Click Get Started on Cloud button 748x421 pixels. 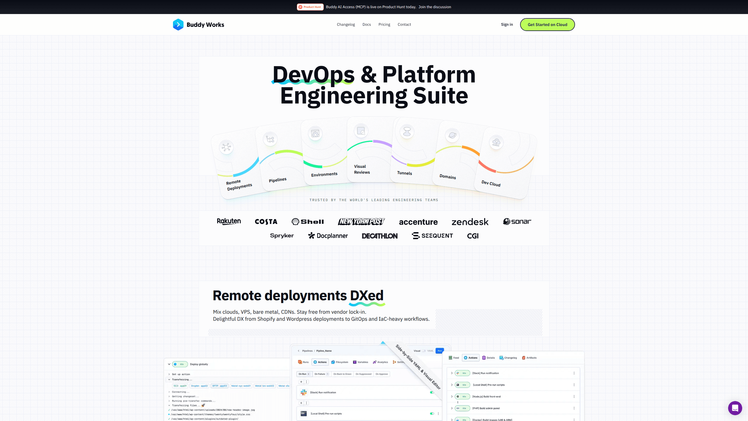pos(547,25)
